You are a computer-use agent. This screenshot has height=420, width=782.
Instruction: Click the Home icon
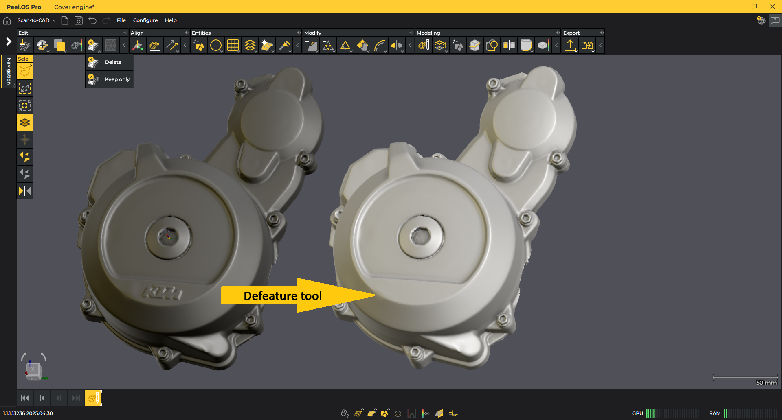[x=7, y=20]
